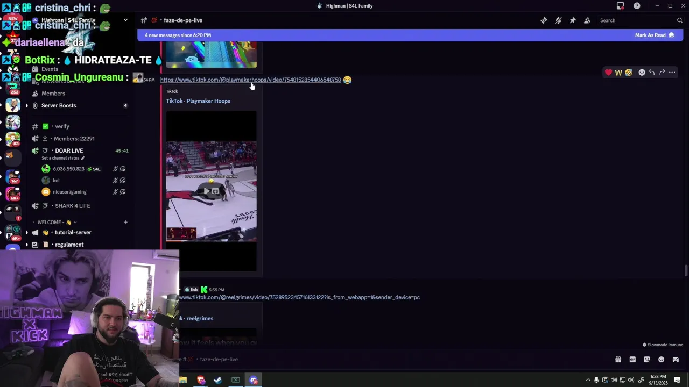Open Brave browser in taskbar

click(201, 380)
